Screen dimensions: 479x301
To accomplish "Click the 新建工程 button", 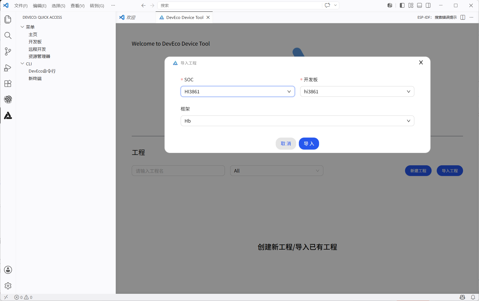I will 418,171.
